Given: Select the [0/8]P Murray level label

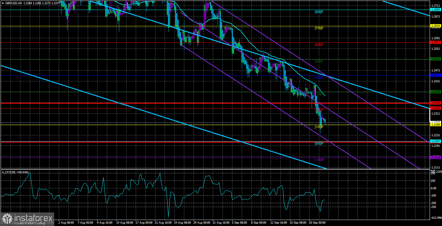Looking at the screenshot, I should point(319,143).
